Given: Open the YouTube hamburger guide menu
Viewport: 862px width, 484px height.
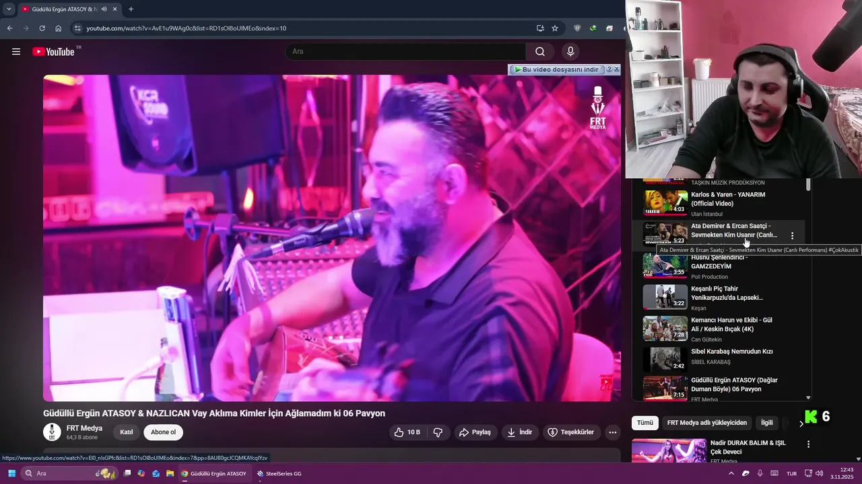Looking at the screenshot, I should [16, 51].
